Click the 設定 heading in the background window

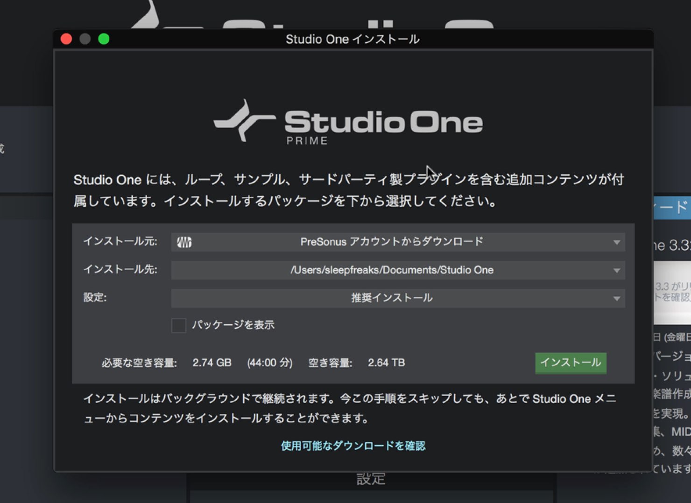371,479
